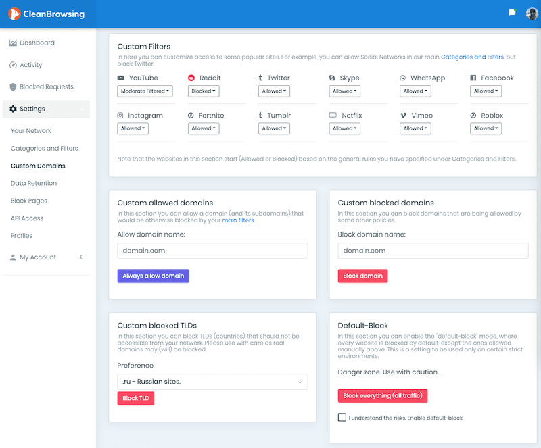The image size is (541, 448).
Task: Follow the Categories and Filters link
Action: [x=472, y=57]
